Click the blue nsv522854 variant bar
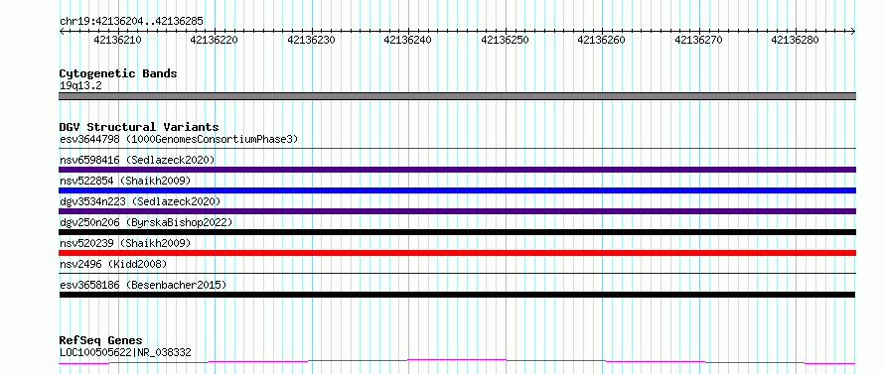The image size is (884, 374). click(x=457, y=190)
